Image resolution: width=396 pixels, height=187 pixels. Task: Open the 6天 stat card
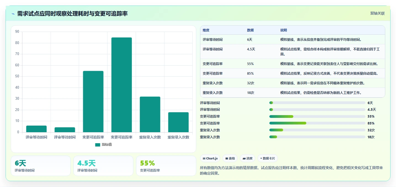point(41,166)
